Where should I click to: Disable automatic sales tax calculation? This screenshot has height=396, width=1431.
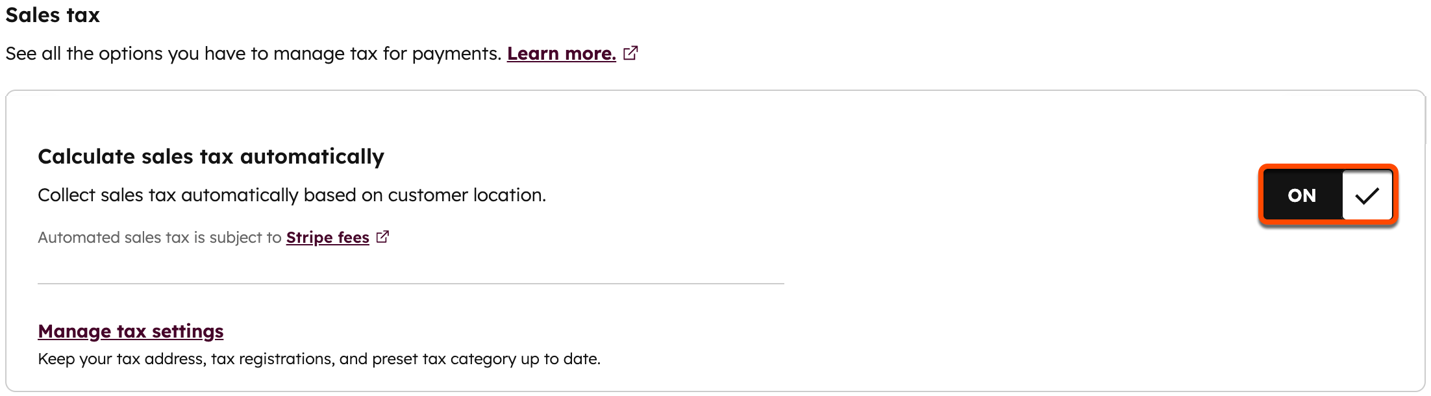(1328, 195)
